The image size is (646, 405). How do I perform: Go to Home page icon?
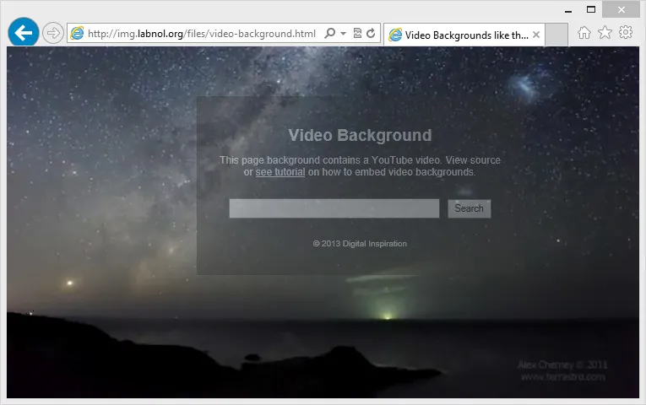(x=584, y=33)
